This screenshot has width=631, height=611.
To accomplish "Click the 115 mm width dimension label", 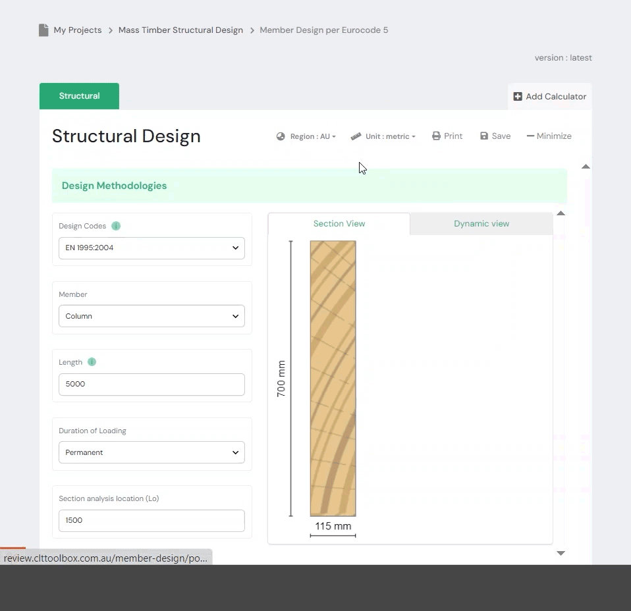I will coord(333,526).
